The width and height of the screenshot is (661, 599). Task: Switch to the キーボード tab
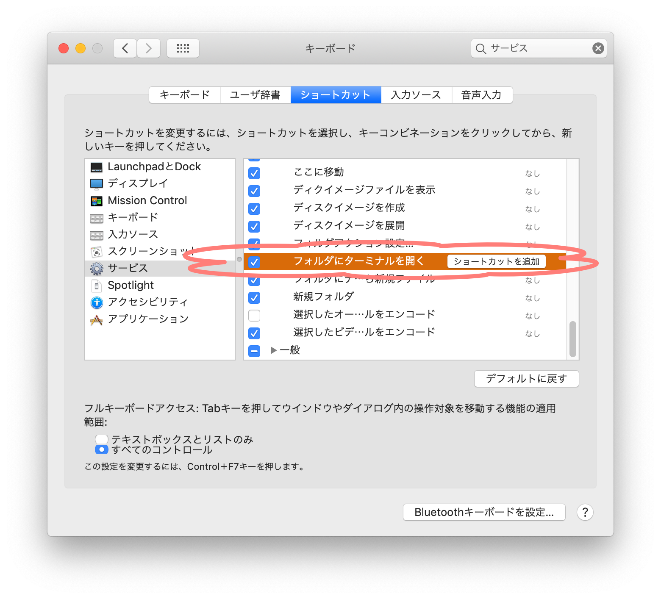point(185,95)
